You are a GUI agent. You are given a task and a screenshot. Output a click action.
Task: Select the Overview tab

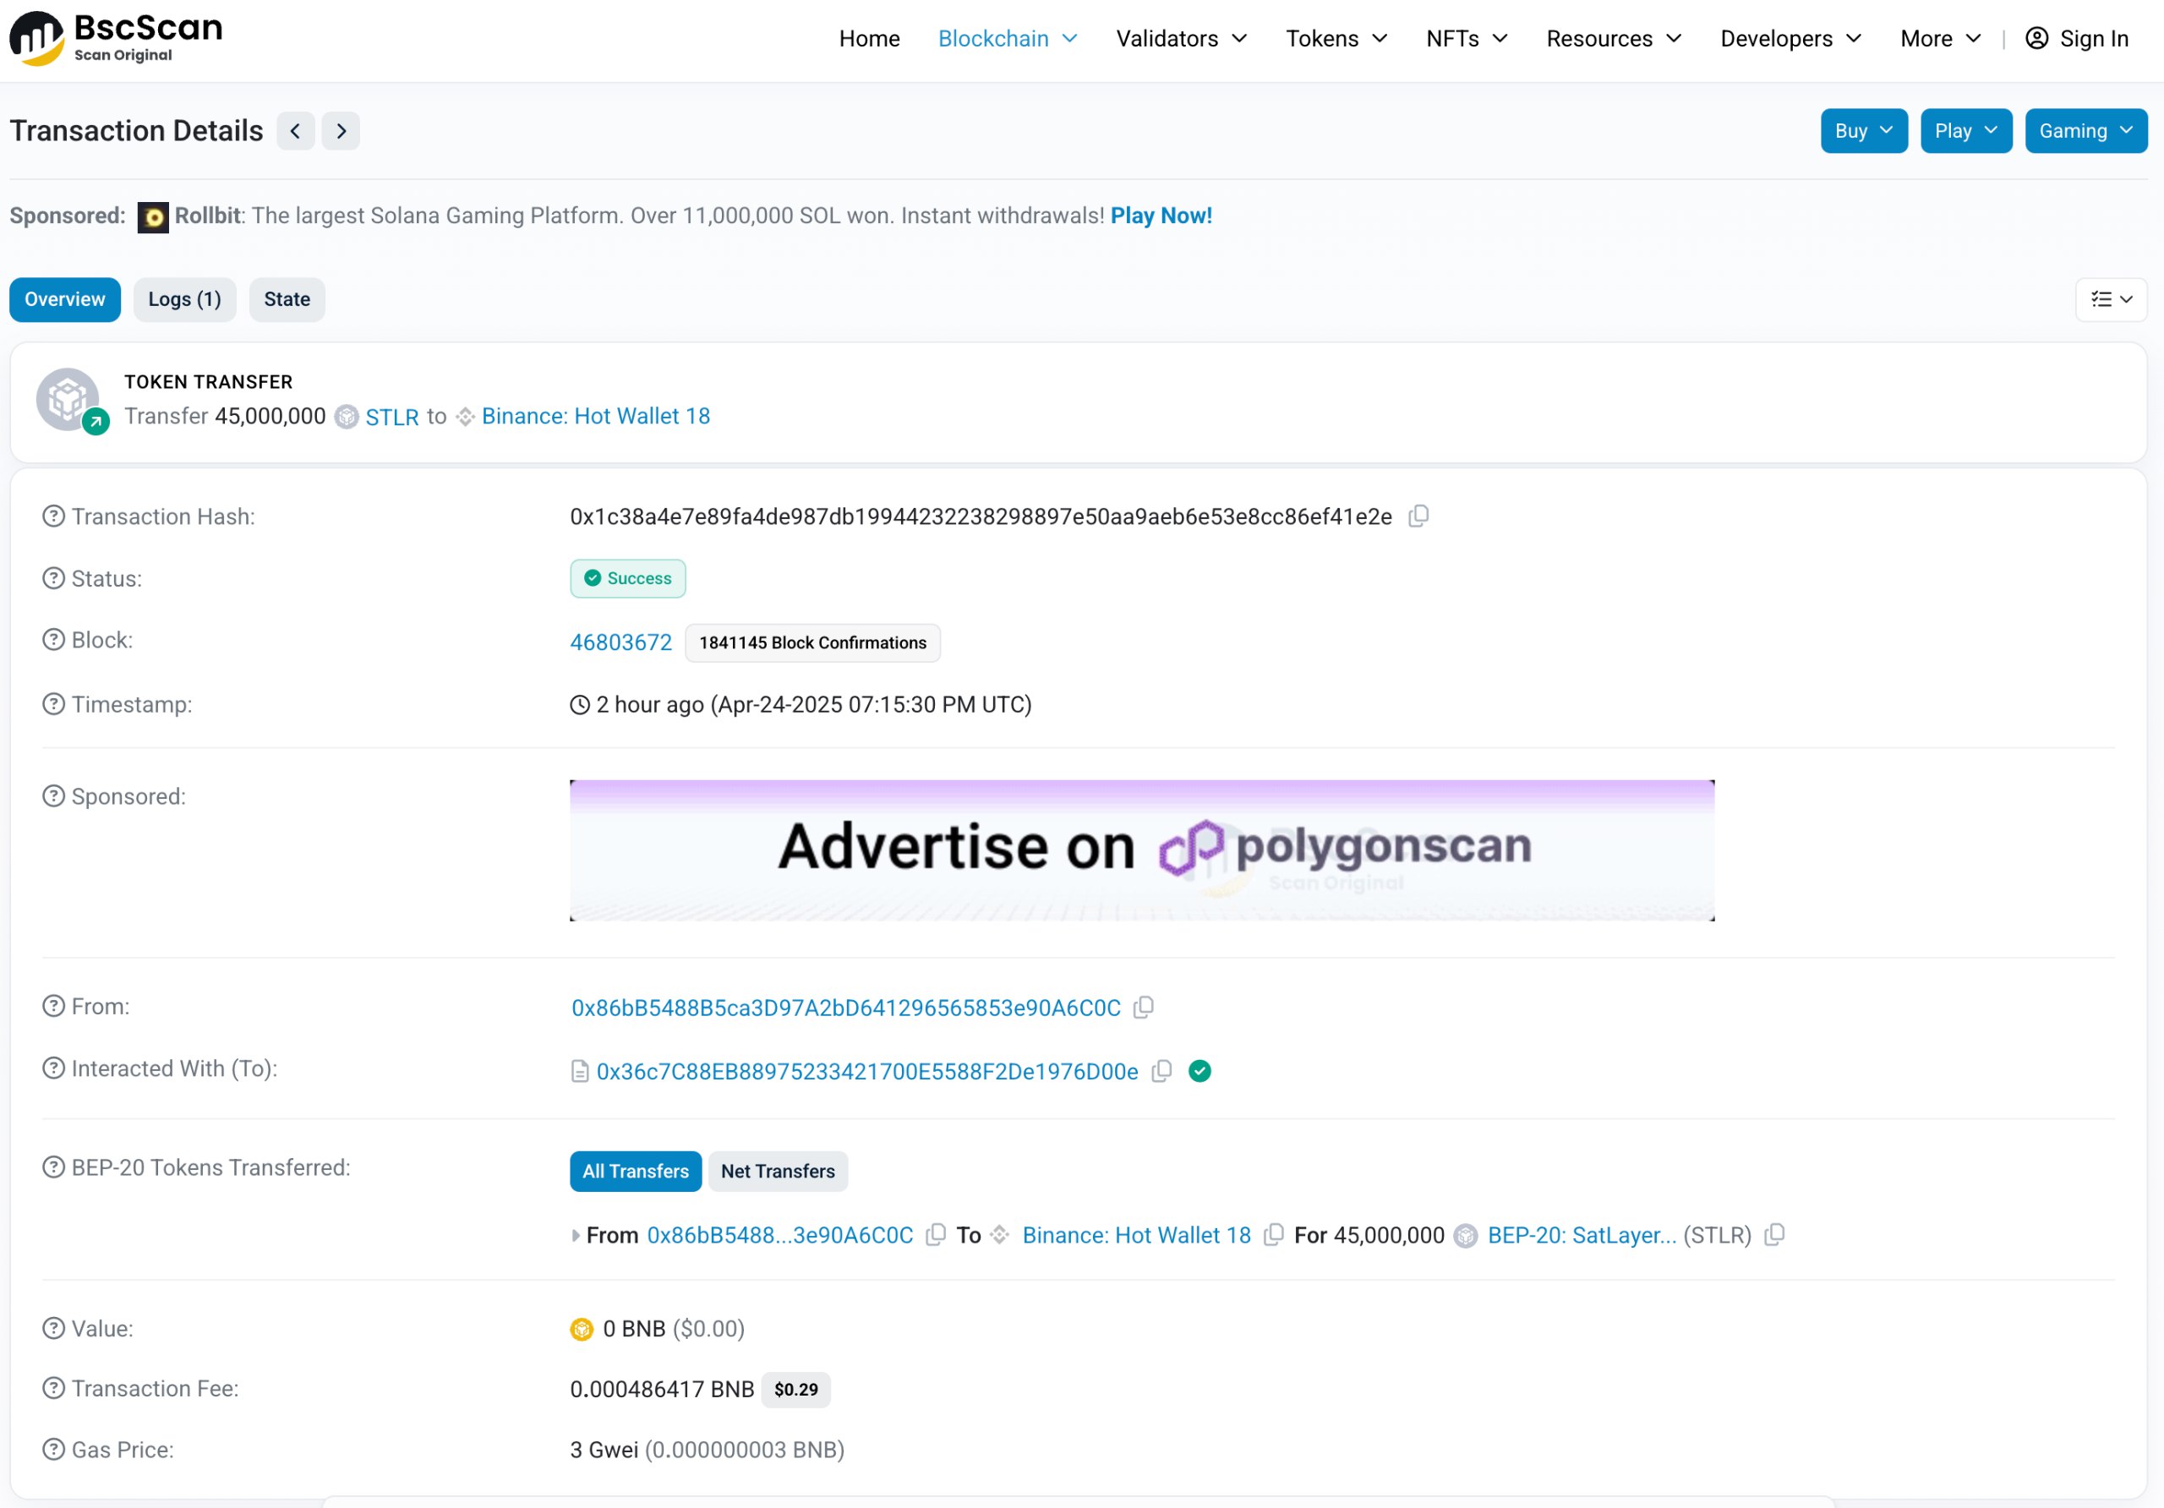click(x=65, y=300)
